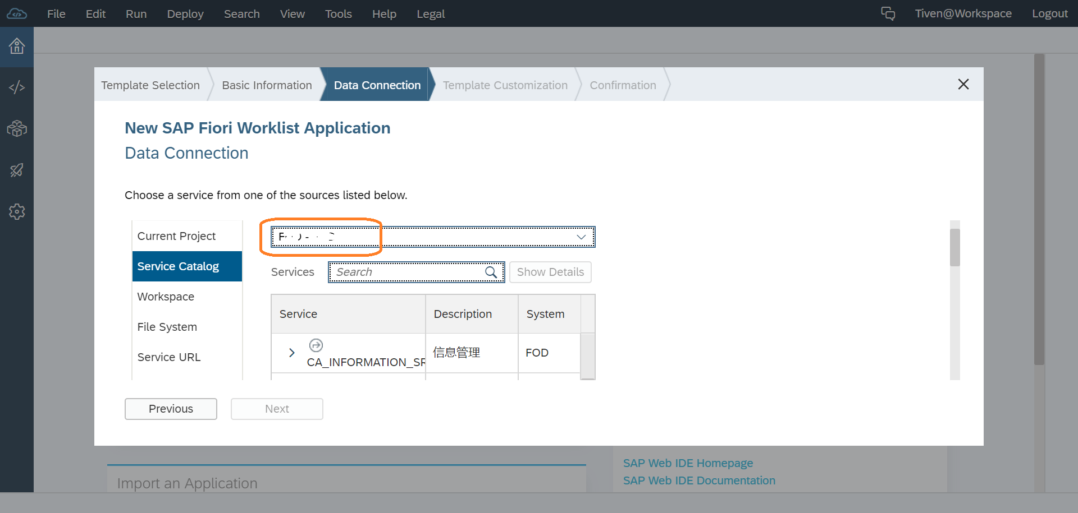Select the Confirmation wizard step
The height and width of the screenshot is (513, 1078).
623,85
